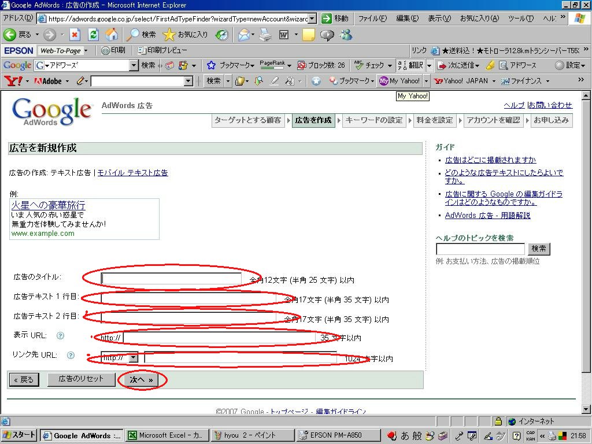Open the Mail icon in IE toolbar

coord(245,35)
